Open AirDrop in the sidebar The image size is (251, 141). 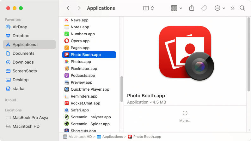click(x=29, y=27)
